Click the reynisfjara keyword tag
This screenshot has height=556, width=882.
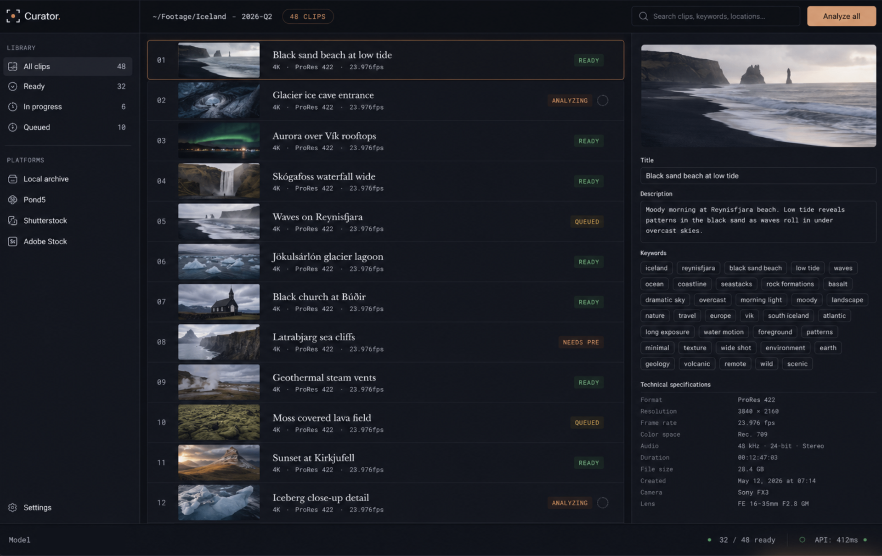point(698,268)
